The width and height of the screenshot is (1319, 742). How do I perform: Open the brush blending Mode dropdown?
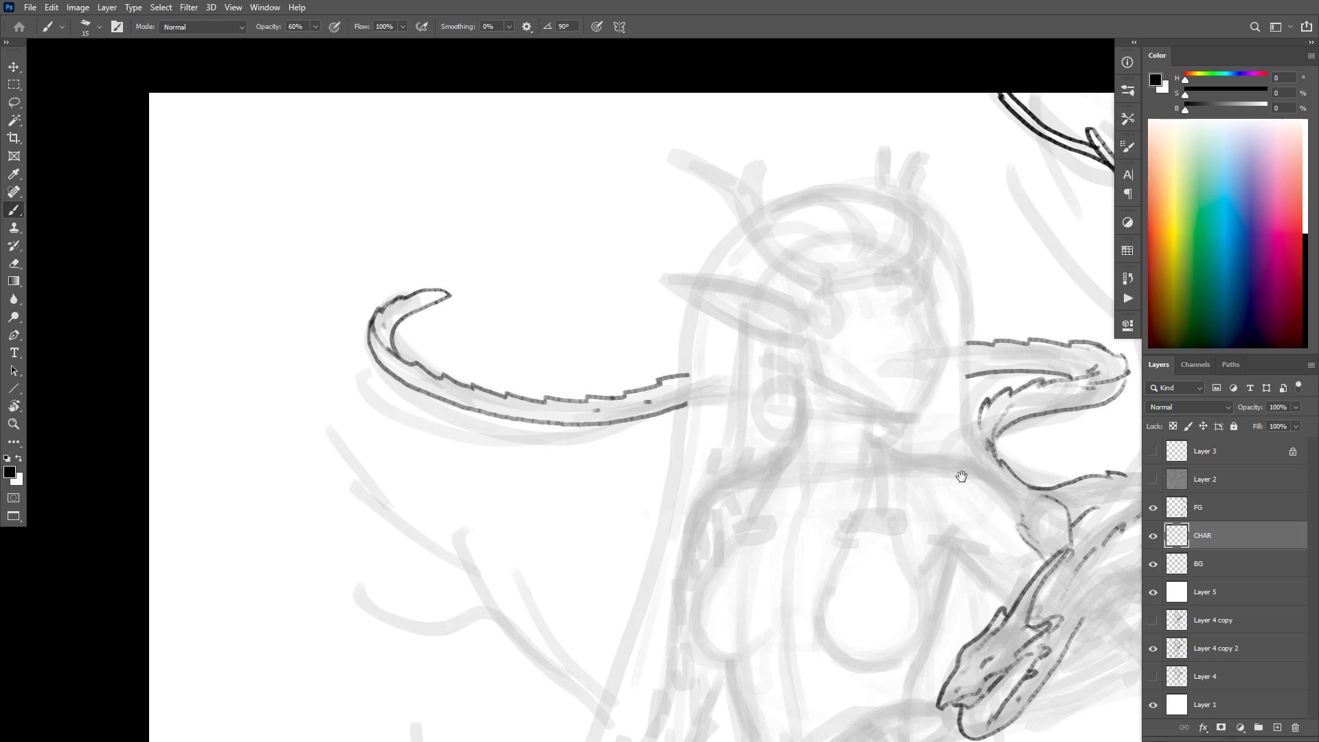tap(203, 27)
